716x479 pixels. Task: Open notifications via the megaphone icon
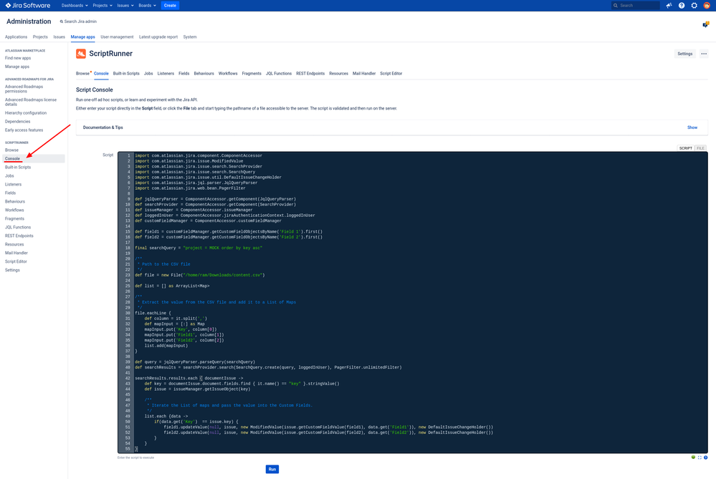pos(668,5)
